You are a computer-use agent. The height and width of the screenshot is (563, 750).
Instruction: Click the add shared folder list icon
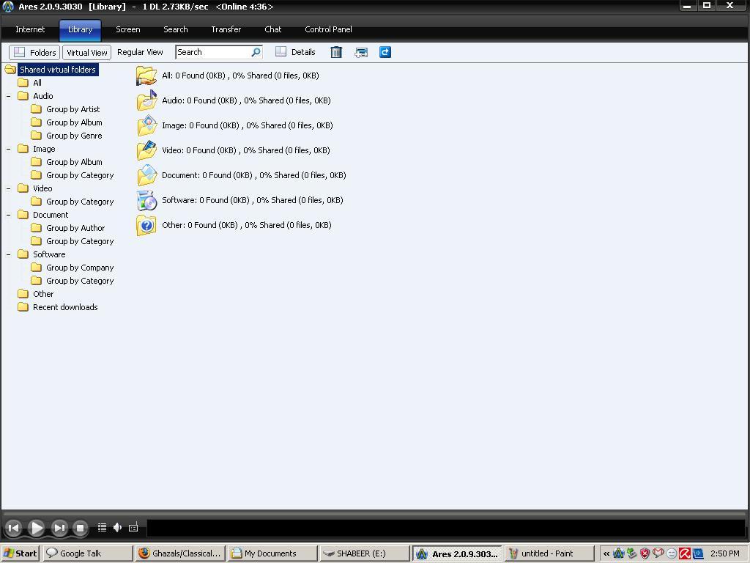click(x=361, y=52)
